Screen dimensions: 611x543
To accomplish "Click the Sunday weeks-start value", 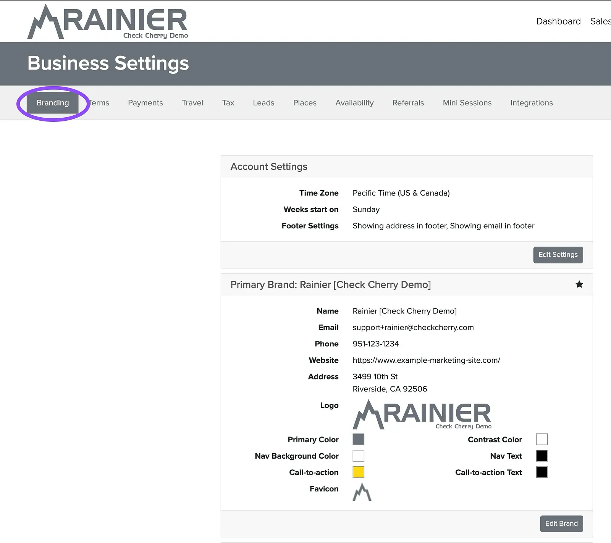I will click(366, 210).
